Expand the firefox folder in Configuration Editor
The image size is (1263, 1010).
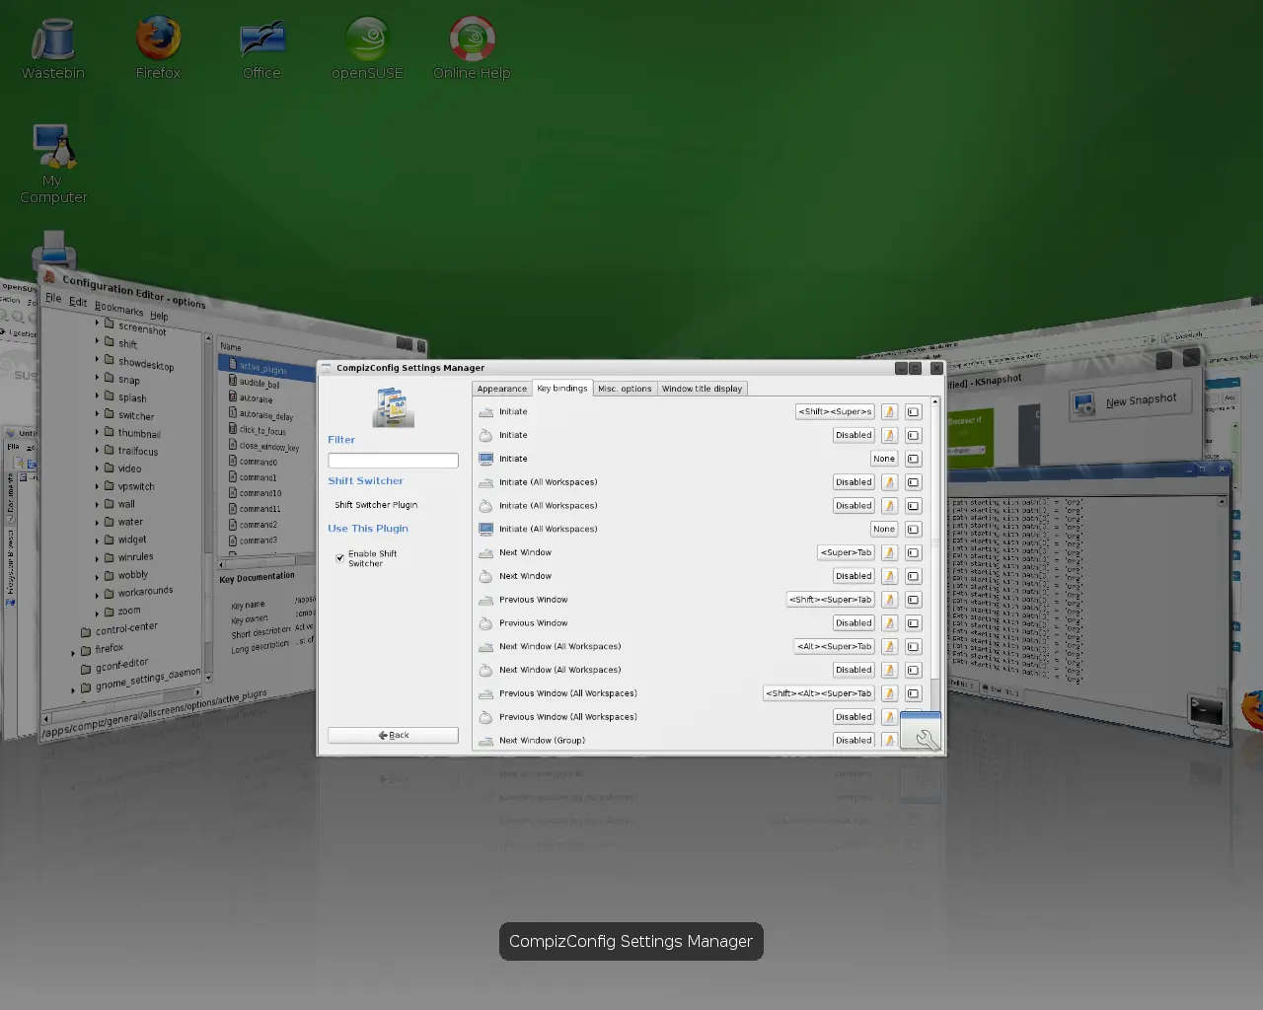(73, 652)
